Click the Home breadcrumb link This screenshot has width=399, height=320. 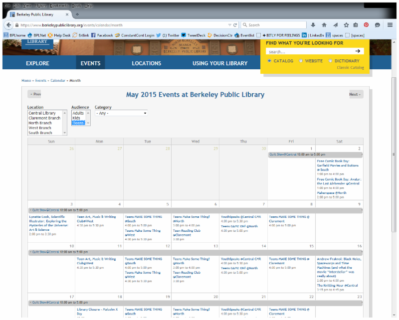pos(26,80)
